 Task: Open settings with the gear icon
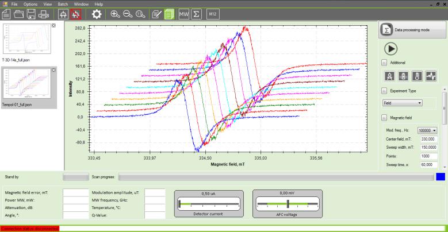[x=97, y=14]
